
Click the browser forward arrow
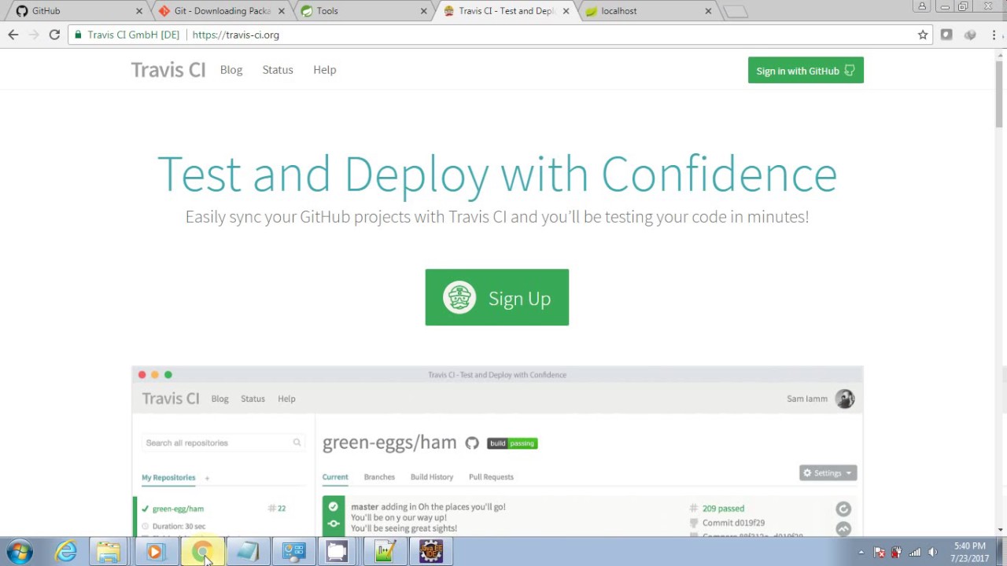point(34,35)
